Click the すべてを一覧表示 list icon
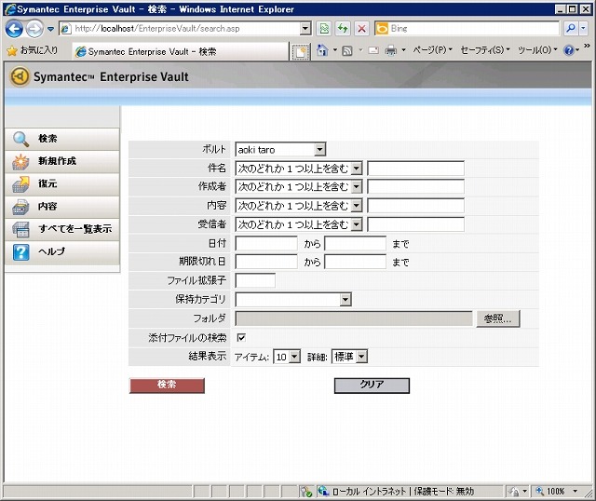Image resolution: width=596 pixels, height=501 pixels. (x=20, y=229)
